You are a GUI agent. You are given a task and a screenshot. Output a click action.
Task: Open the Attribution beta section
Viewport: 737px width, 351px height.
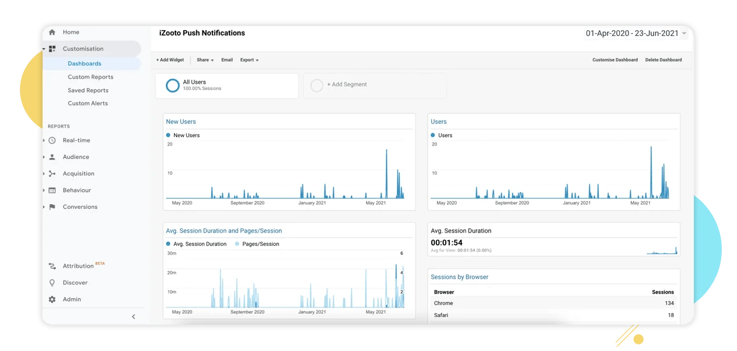tap(84, 266)
